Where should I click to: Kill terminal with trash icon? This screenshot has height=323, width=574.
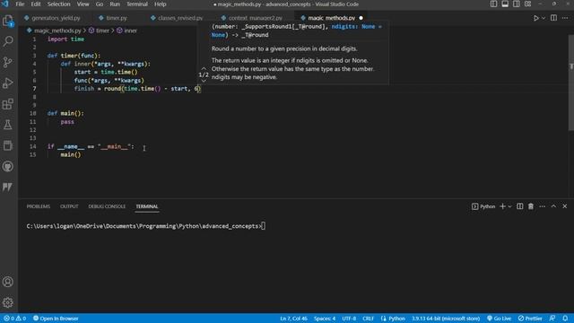531,206
